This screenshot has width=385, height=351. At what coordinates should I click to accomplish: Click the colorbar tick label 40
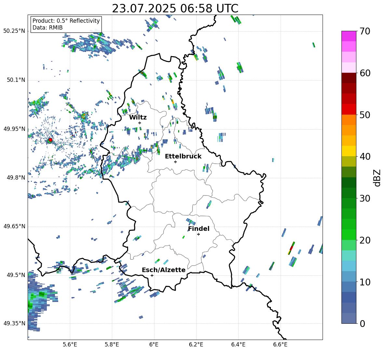tap(365, 157)
